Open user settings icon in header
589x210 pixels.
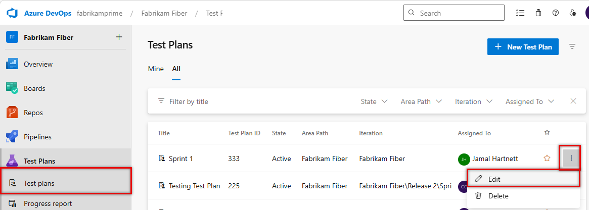tap(573, 13)
